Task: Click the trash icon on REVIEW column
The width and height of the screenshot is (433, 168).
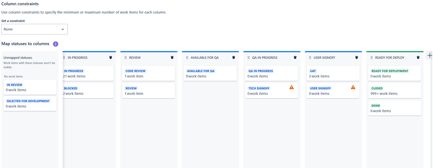Action: tap(172, 58)
